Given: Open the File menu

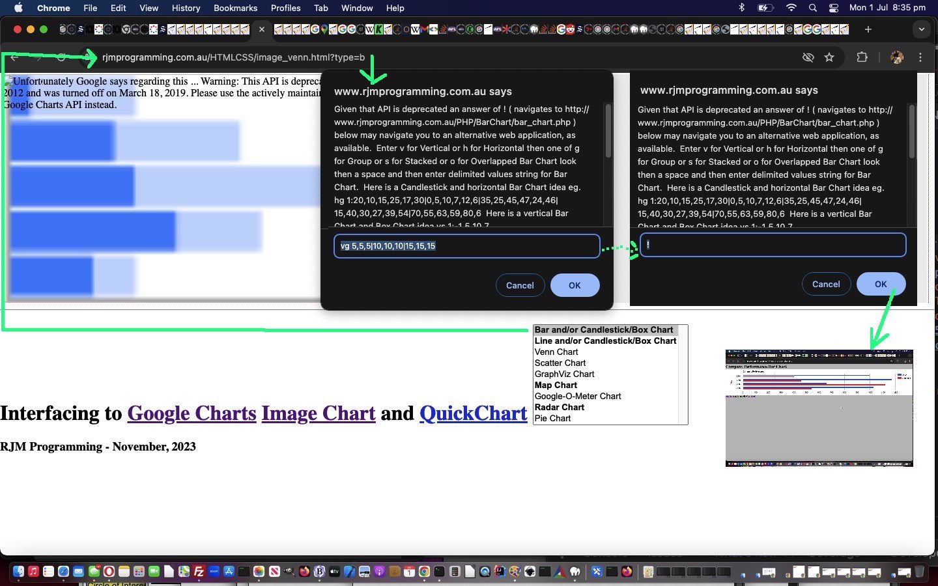Looking at the screenshot, I should [x=90, y=8].
